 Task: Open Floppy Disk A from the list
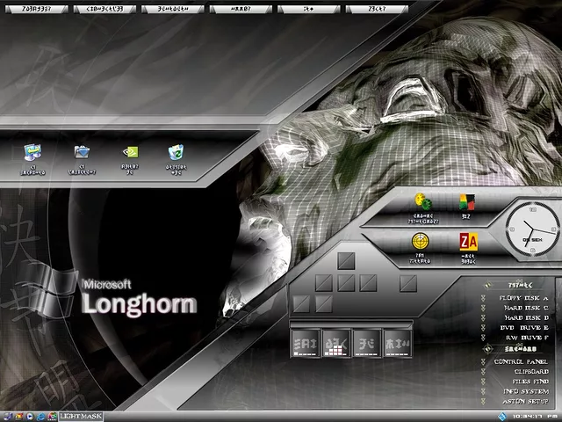point(523,298)
